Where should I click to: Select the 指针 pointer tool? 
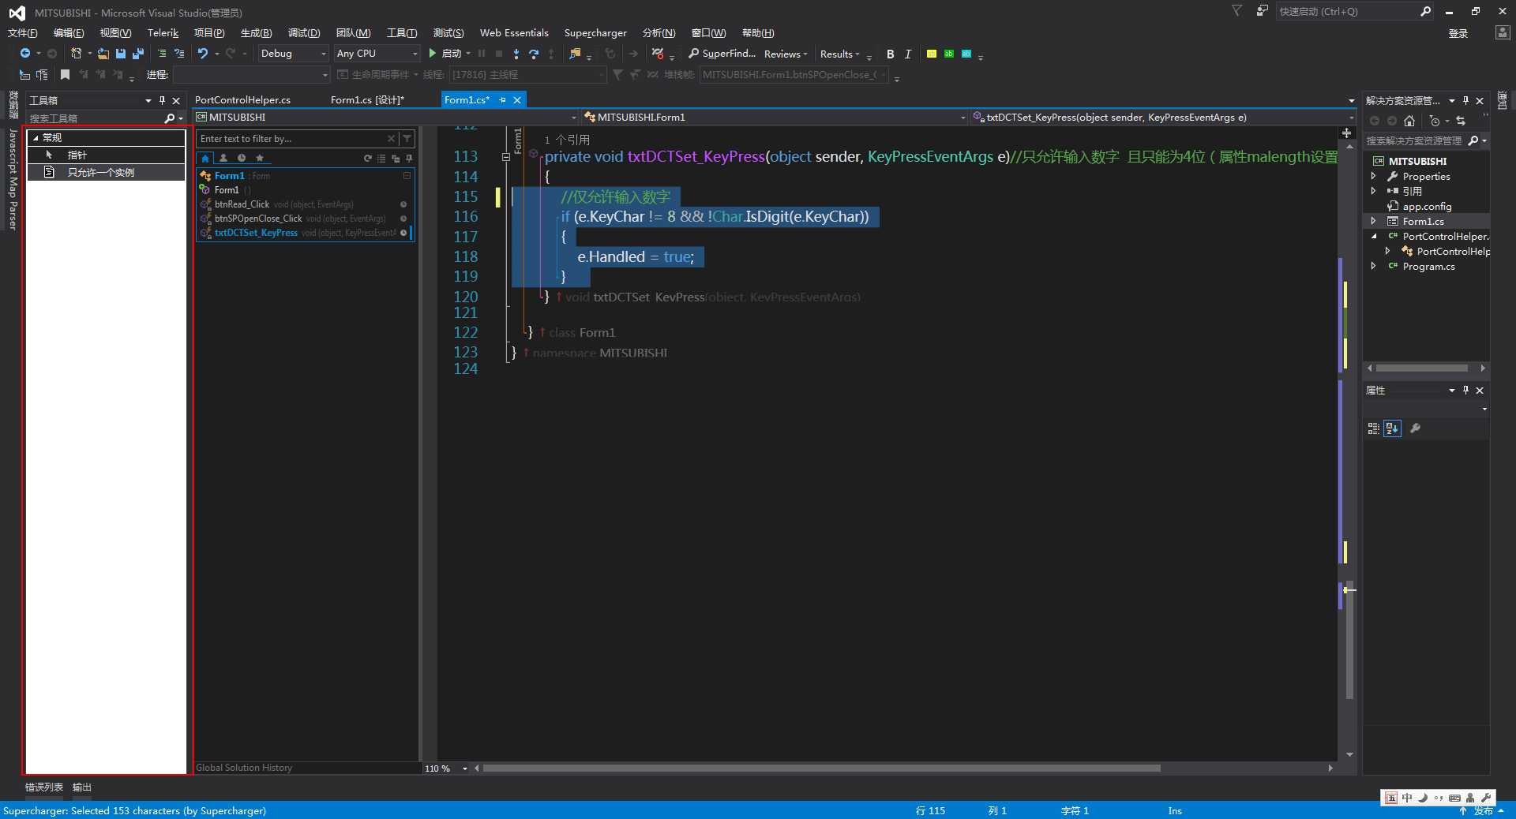(106, 155)
